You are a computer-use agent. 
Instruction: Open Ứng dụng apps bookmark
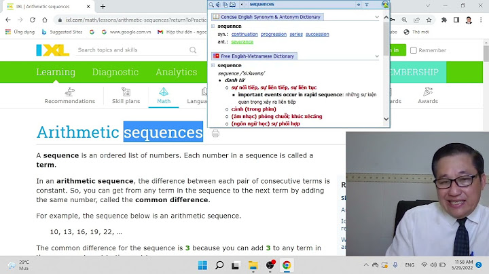click(20, 32)
